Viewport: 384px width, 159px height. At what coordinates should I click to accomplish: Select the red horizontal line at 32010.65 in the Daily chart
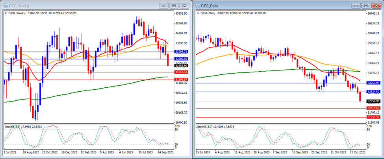coord(282,108)
